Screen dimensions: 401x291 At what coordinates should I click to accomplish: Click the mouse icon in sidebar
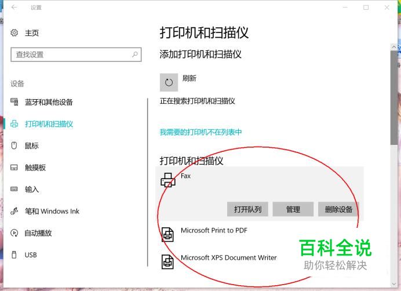[x=14, y=145]
